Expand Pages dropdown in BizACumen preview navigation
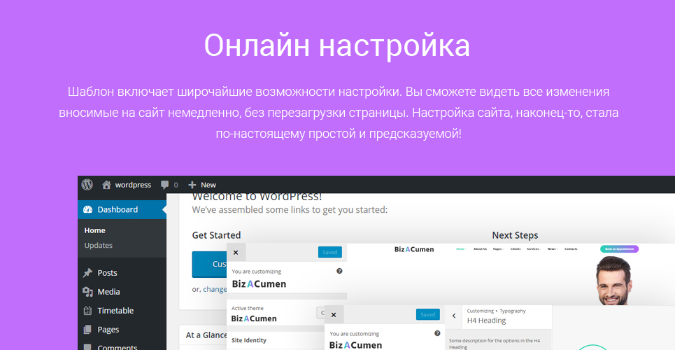675x350 pixels. coord(498,249)
